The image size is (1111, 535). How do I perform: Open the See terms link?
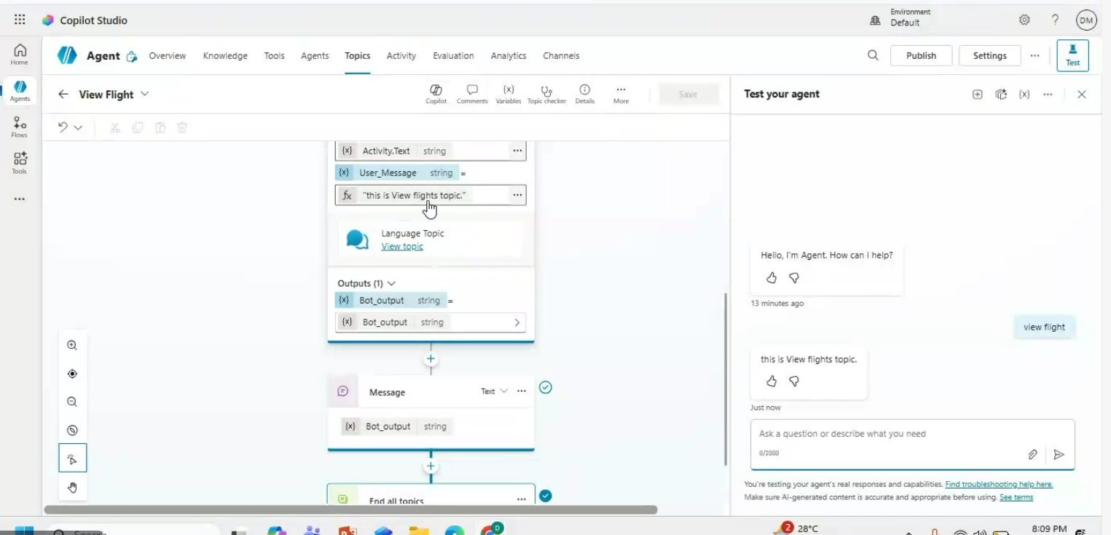pos(1016,497)
